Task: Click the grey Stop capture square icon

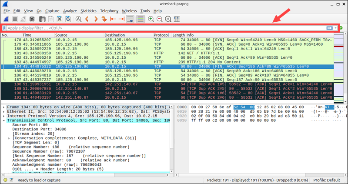Action: [x=15, y=19]
